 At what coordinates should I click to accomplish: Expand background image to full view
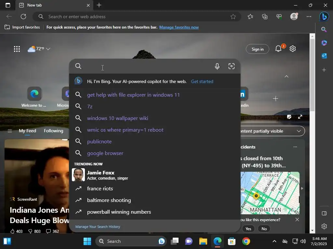300,117
